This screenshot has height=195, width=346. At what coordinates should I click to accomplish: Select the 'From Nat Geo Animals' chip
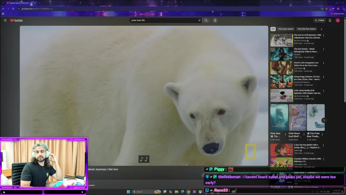307,29
